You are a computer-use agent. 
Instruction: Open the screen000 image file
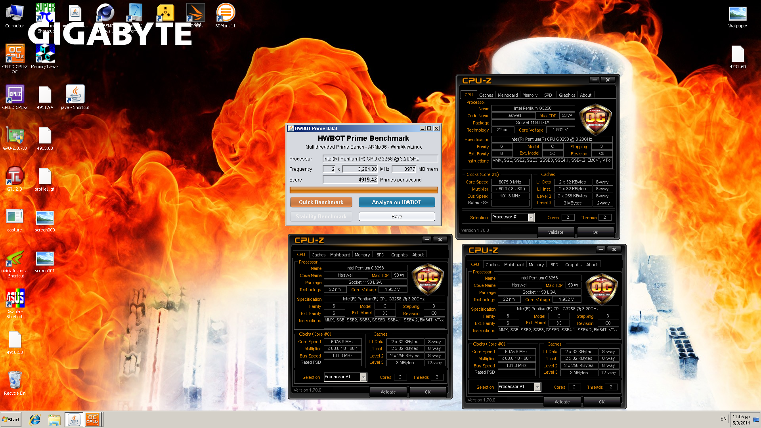click(x=45, y=220)
